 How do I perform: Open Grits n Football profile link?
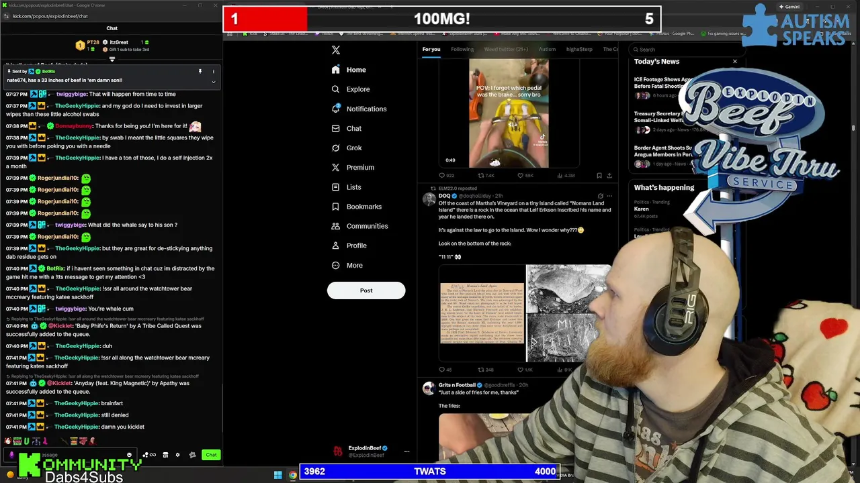tap(457, 385)
